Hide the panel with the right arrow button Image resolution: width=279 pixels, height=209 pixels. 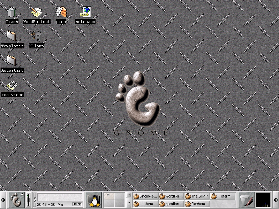[276, 200]
